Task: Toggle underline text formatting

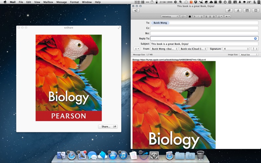Action: (x=202, y=17)
